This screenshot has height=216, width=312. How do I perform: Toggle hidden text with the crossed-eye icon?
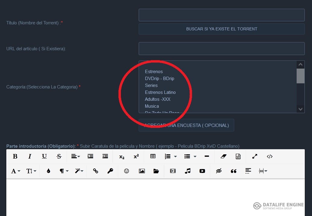point(219,171)
